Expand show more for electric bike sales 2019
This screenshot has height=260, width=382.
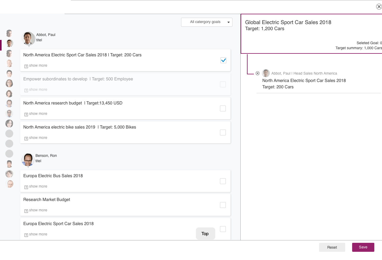(38, 138)
